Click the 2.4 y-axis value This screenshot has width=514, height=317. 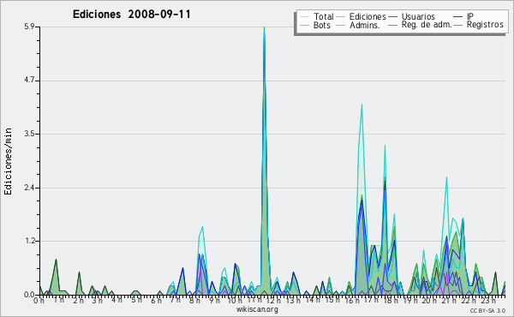click(29, 188)
